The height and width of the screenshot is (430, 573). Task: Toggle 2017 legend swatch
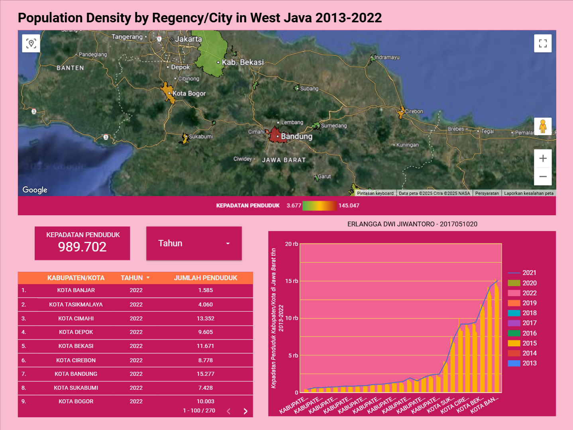pyautogui.click(x=514, y=323)
